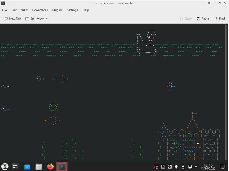Click the Show Desktop taskbar button
Viewport: 229px width, 171px height.
point(222,167)
